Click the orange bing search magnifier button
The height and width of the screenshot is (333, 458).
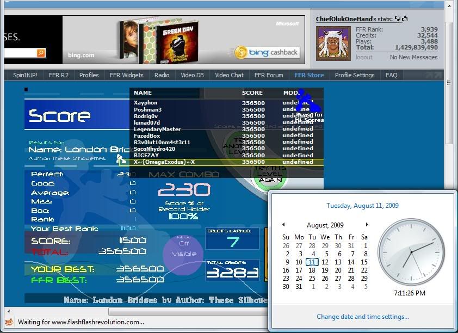coord(41,53)
